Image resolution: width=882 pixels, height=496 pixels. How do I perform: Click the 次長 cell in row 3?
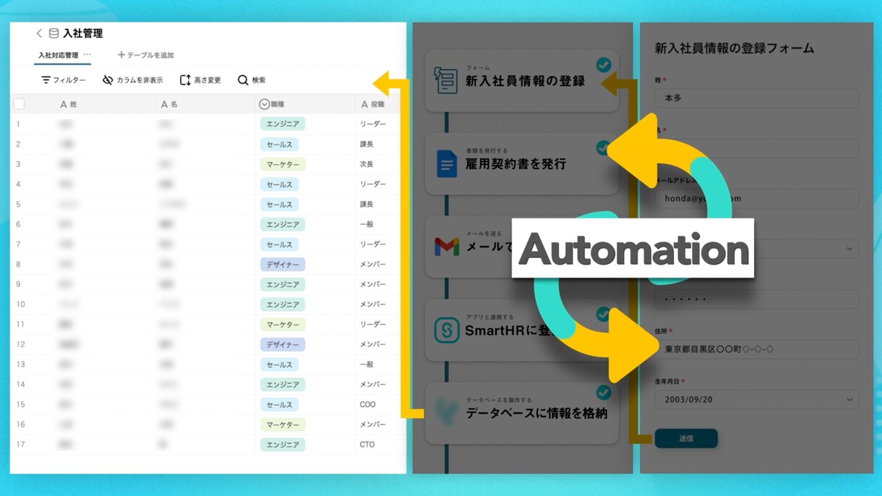367,164
